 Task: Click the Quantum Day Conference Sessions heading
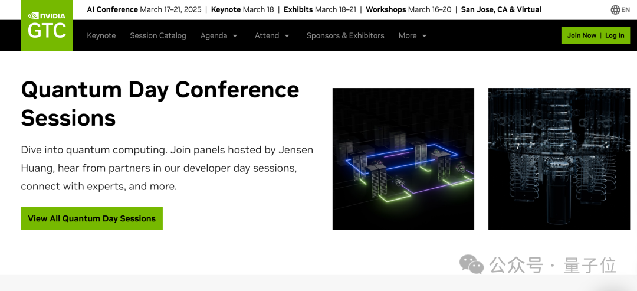tap(160, 104)
